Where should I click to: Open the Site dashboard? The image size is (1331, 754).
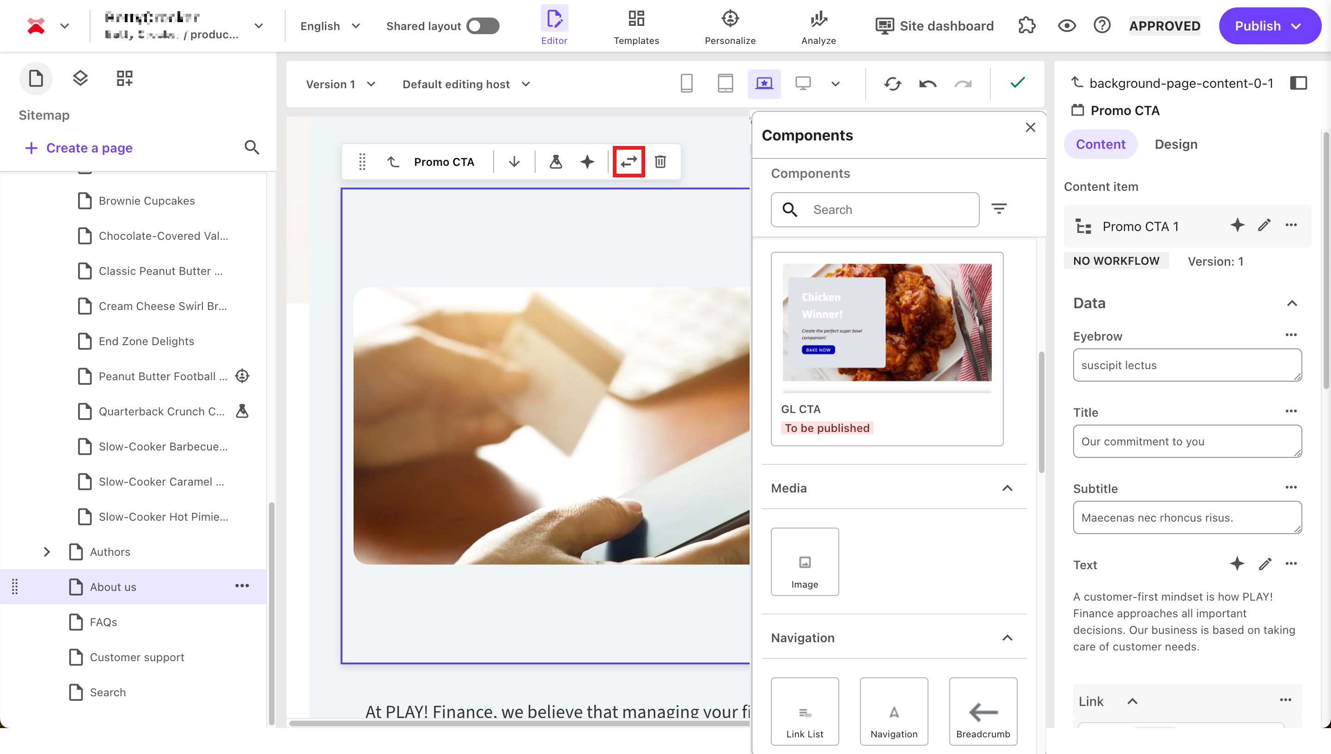pos(934,25)
